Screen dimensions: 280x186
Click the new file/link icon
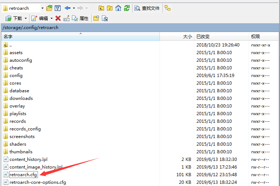coord(105,18)
